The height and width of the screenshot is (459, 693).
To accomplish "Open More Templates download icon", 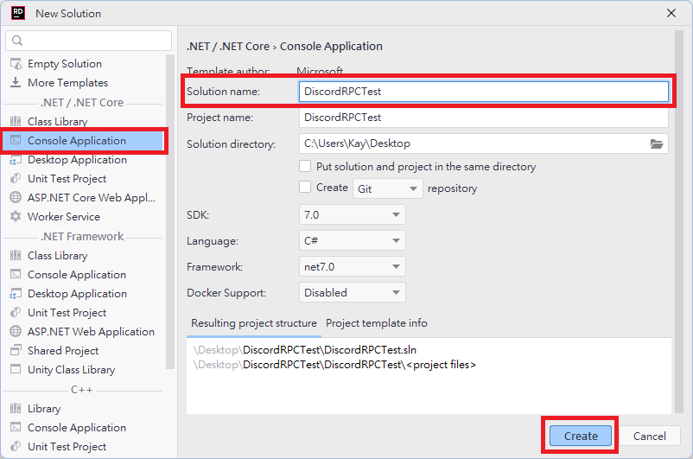I will 15,83.
